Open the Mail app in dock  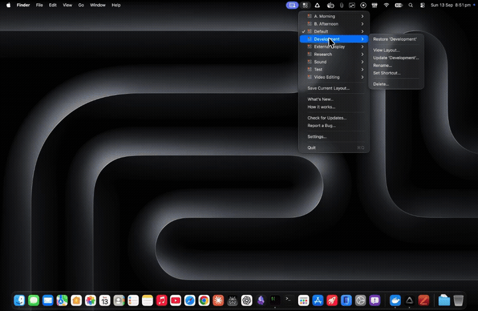click(48, 300)
